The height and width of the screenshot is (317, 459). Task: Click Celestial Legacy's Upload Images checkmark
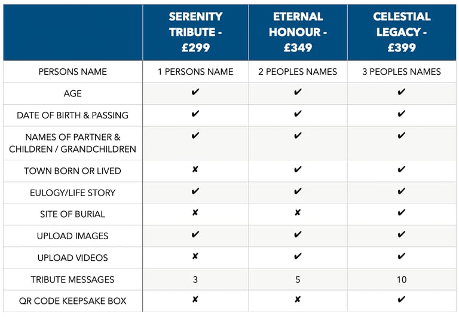pyautogui.click(x=402, y=234)
